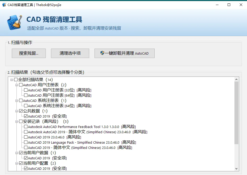Select the AutoCAD 用户注册表 [32位] [高风险] row text
Viewport: 247px width, 175px height.
[60, 90]
